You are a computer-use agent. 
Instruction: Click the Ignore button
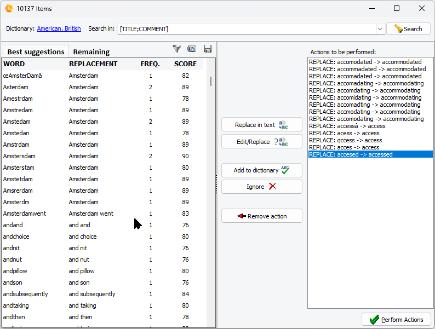coord(262,187)
